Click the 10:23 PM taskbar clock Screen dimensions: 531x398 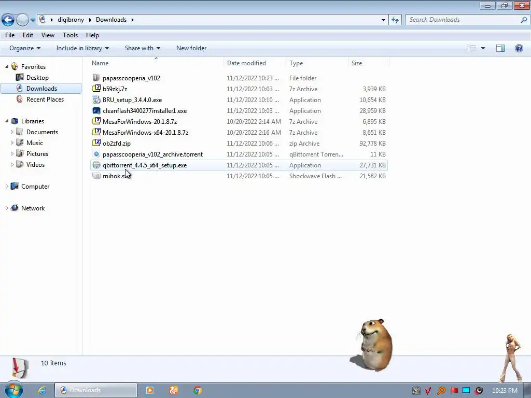[505, 391]
